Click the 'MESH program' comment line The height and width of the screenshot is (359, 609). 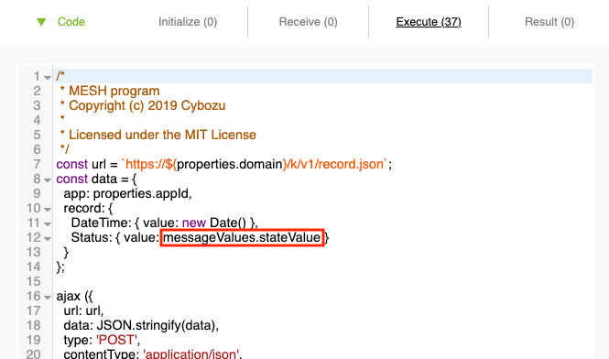click(x=110, y=91)
